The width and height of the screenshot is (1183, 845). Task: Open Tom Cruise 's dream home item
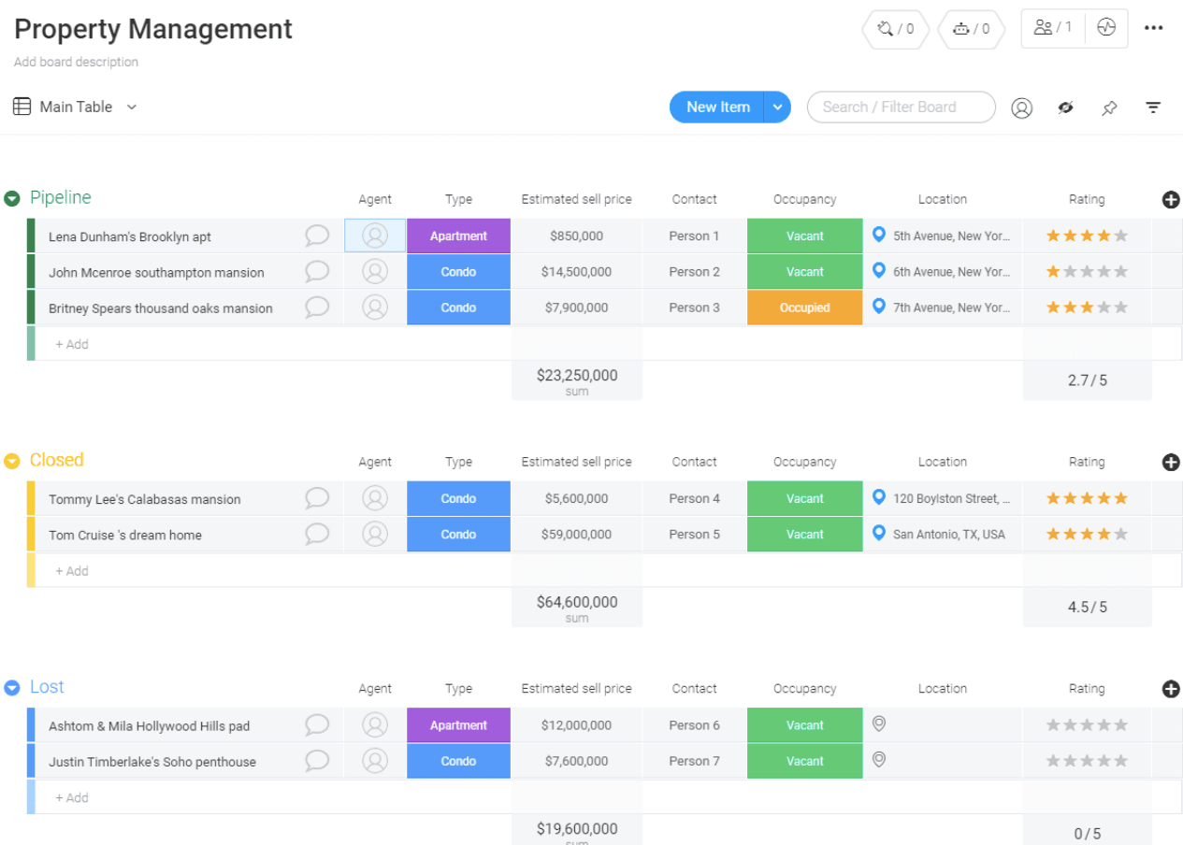[125, 535]
